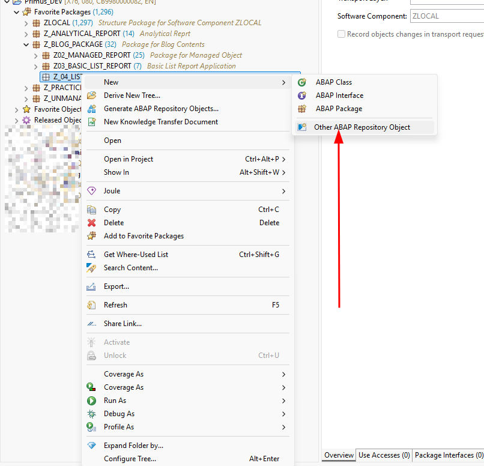
Task: Select Z_ANALYTICAL_REPORT tree row label
Action: pos(82,34)
